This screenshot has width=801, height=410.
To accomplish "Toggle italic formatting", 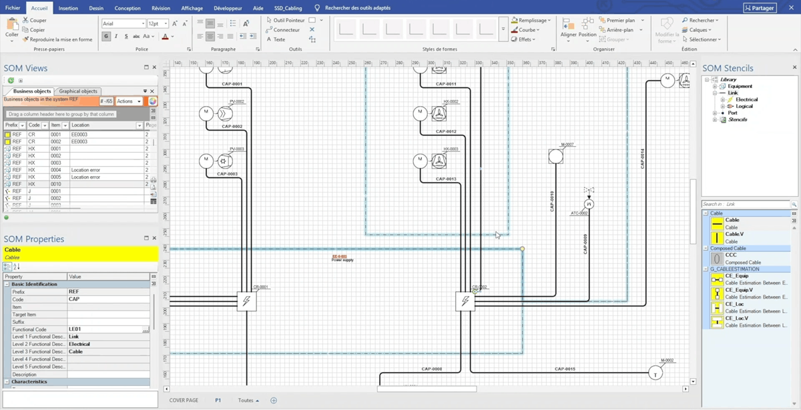I will pos(116,37).
